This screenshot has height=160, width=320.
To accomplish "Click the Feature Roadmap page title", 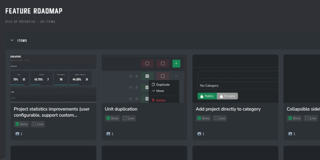I will pos(34,11).
